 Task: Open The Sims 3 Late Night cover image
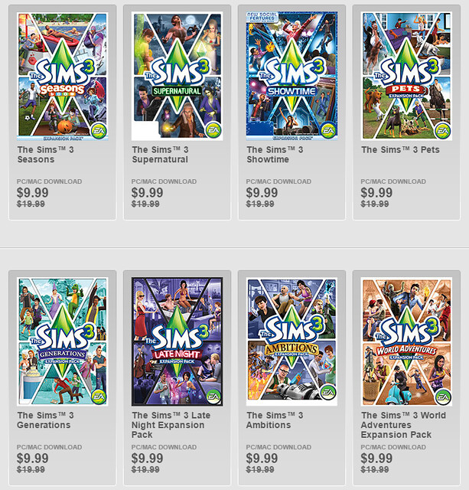click(x=177, y=341)
